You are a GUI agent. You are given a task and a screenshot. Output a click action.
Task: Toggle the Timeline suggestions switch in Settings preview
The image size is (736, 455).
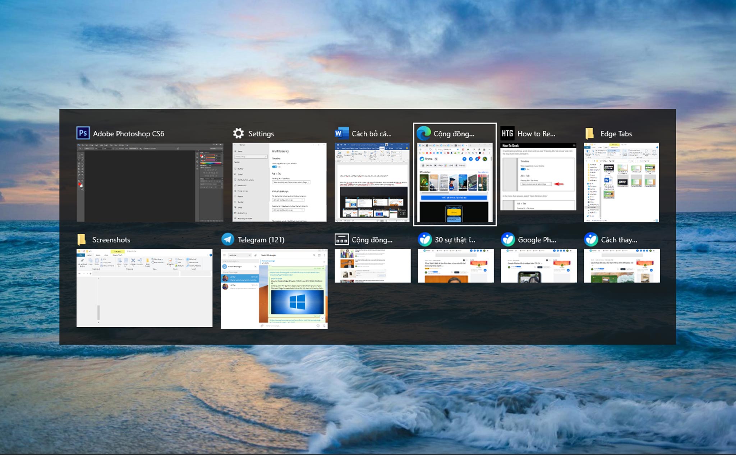tap(275, 167)
